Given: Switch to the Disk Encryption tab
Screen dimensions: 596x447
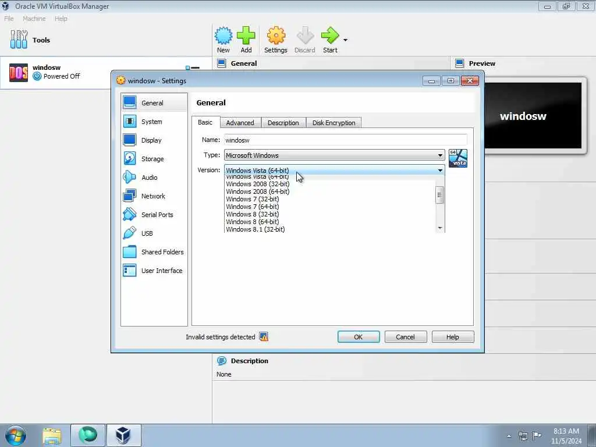Looking at the screenshot, I should coord(334,123).
